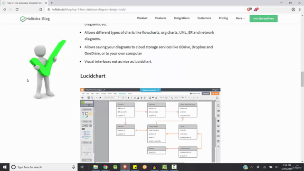This screenshot has height=171, width=304.
Task: Open the orange circular app in taskbar
Action: coord(144,167)
